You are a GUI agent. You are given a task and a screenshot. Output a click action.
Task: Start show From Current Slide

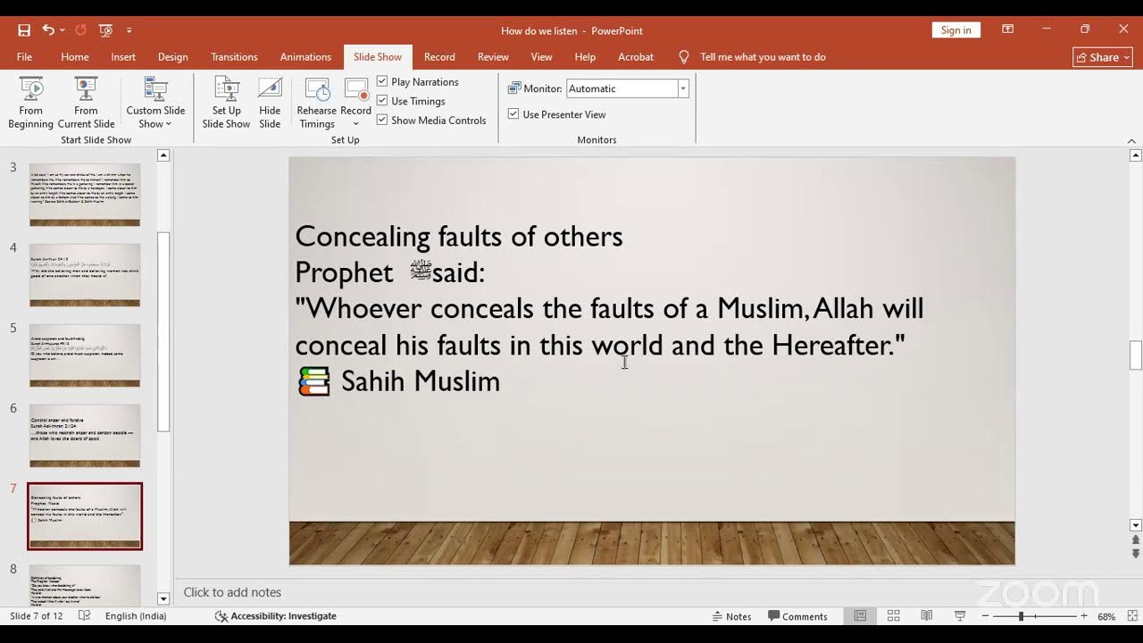coord(86,103)
